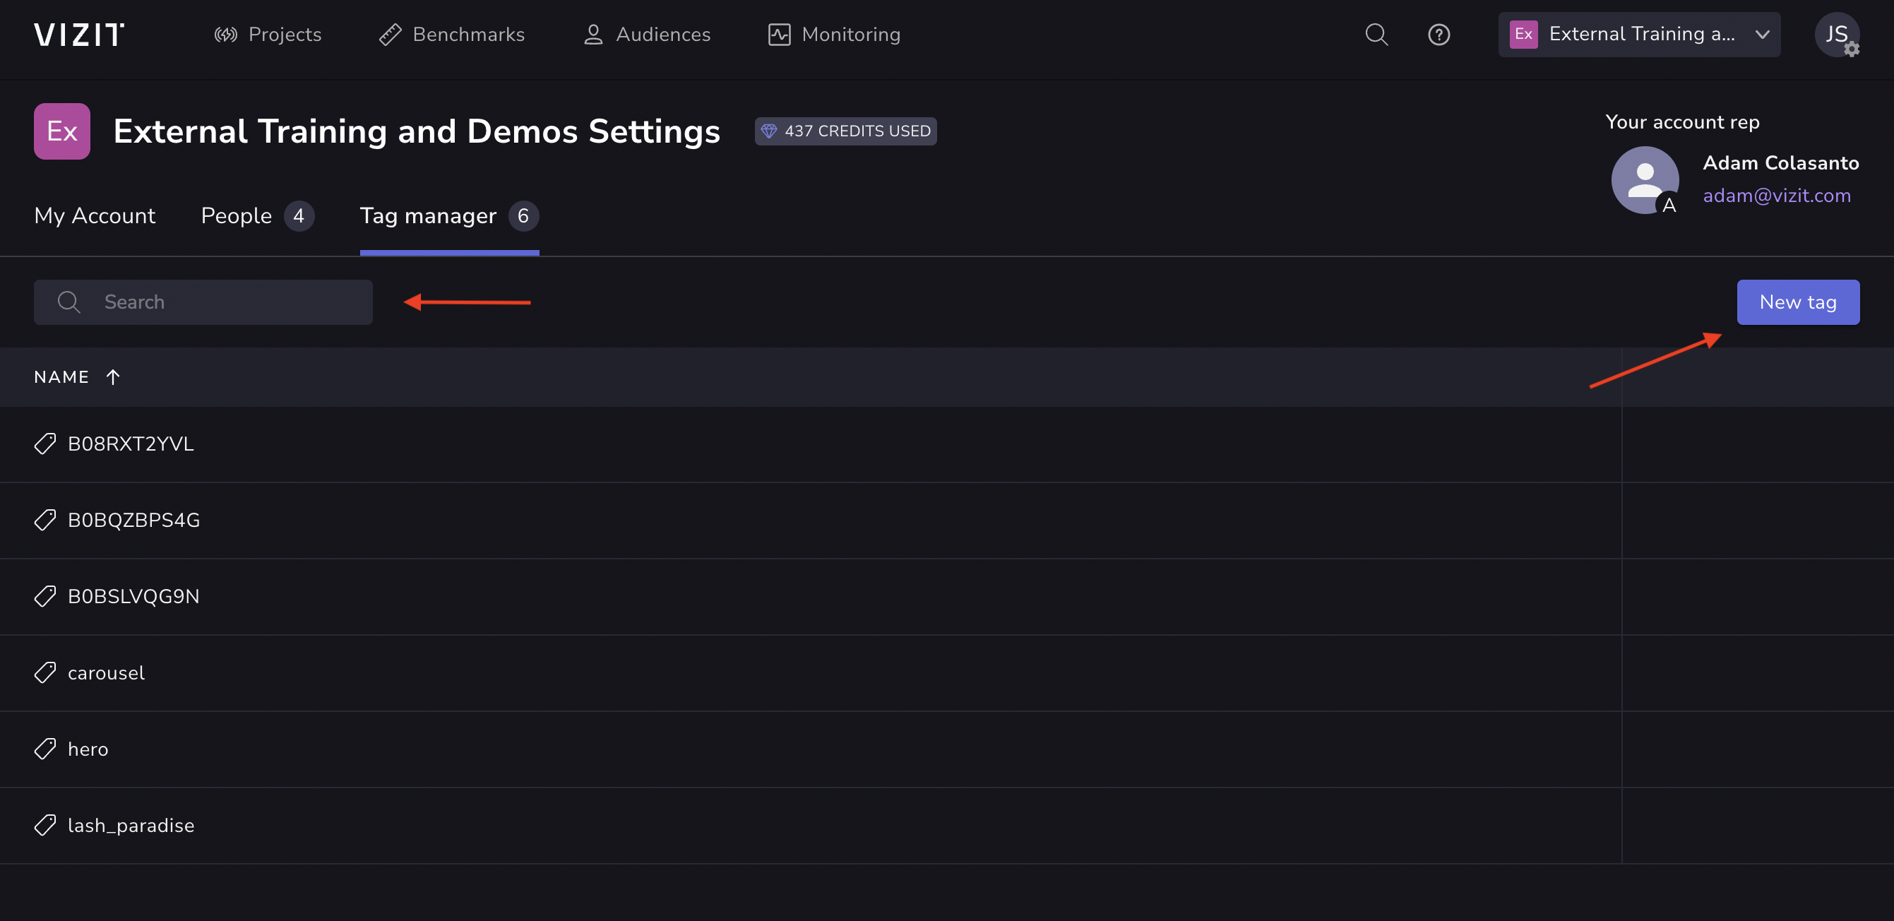Switch to the People tab
1894x921 pixels.
tap(236, 215)
